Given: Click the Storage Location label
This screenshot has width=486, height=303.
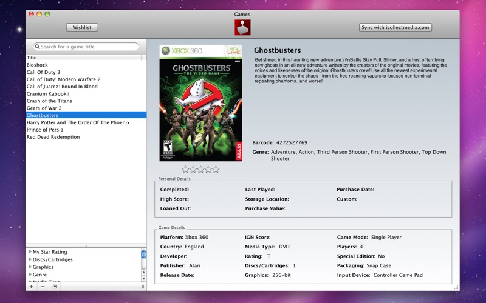Looking at the screenshot, I should (267, 199).
